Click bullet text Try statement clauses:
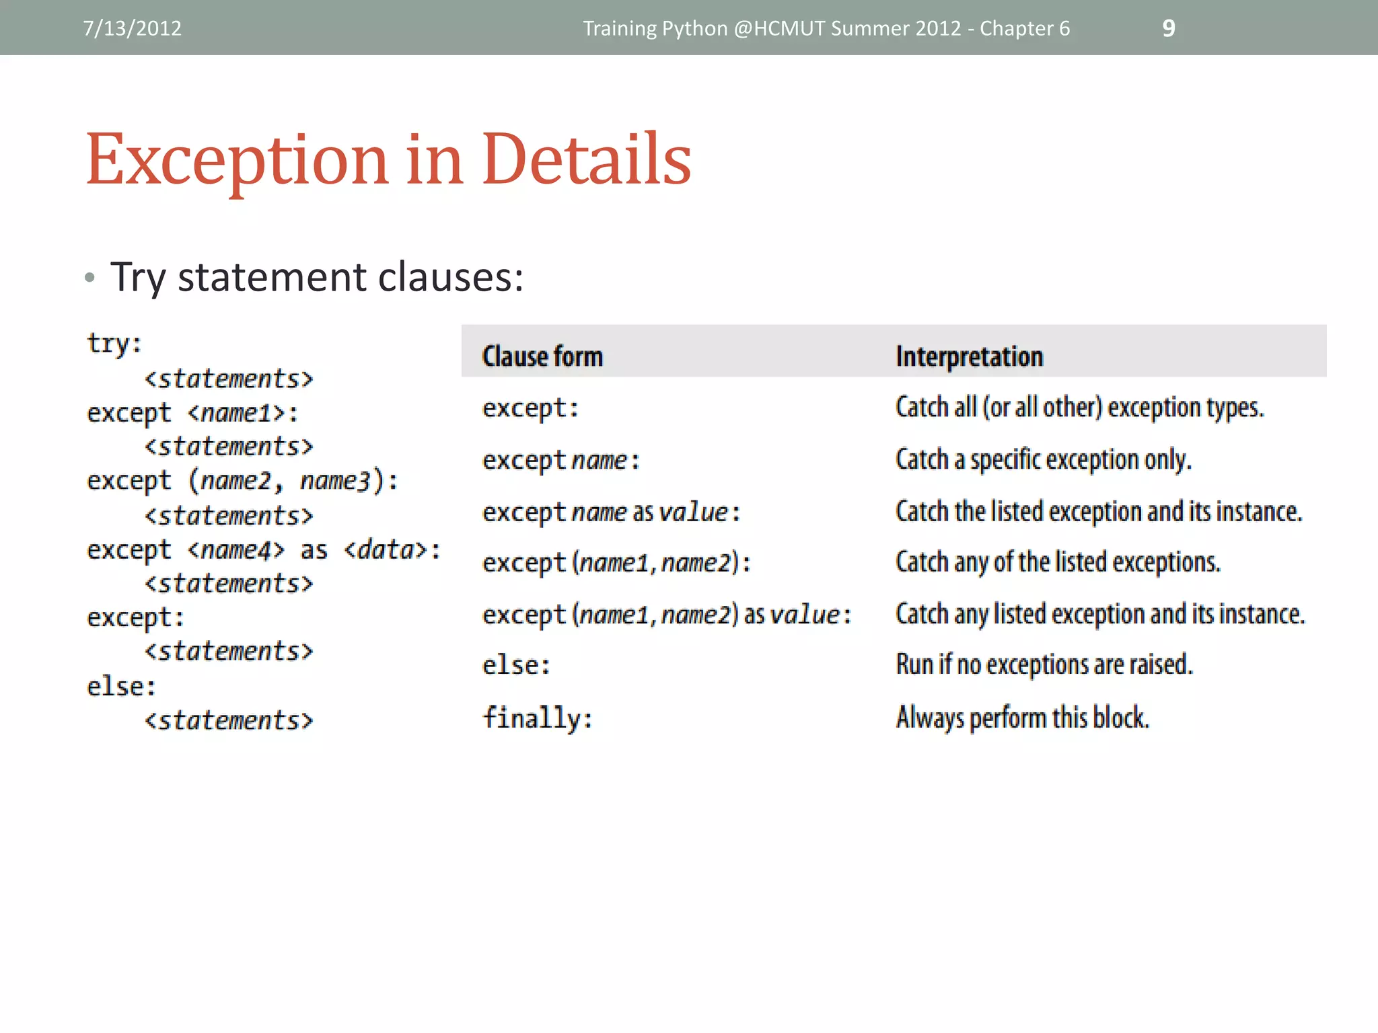The image size is (1378, 1033). click(x=317, y=277)
